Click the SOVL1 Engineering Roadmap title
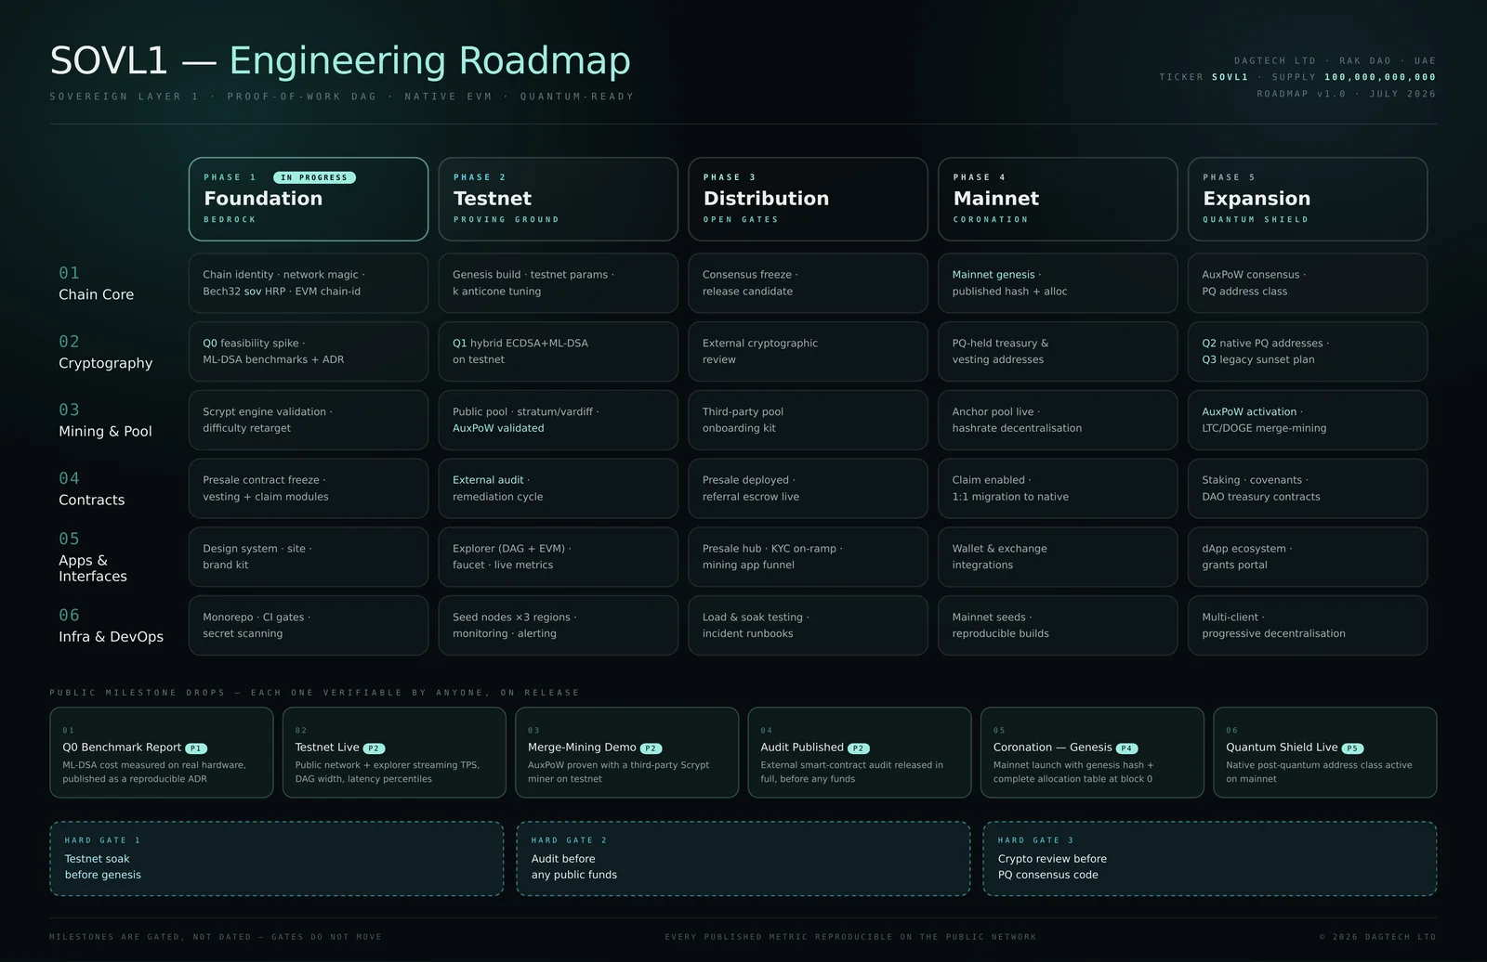The height and width of the screenshot is (962, 1487). (340, 60)
